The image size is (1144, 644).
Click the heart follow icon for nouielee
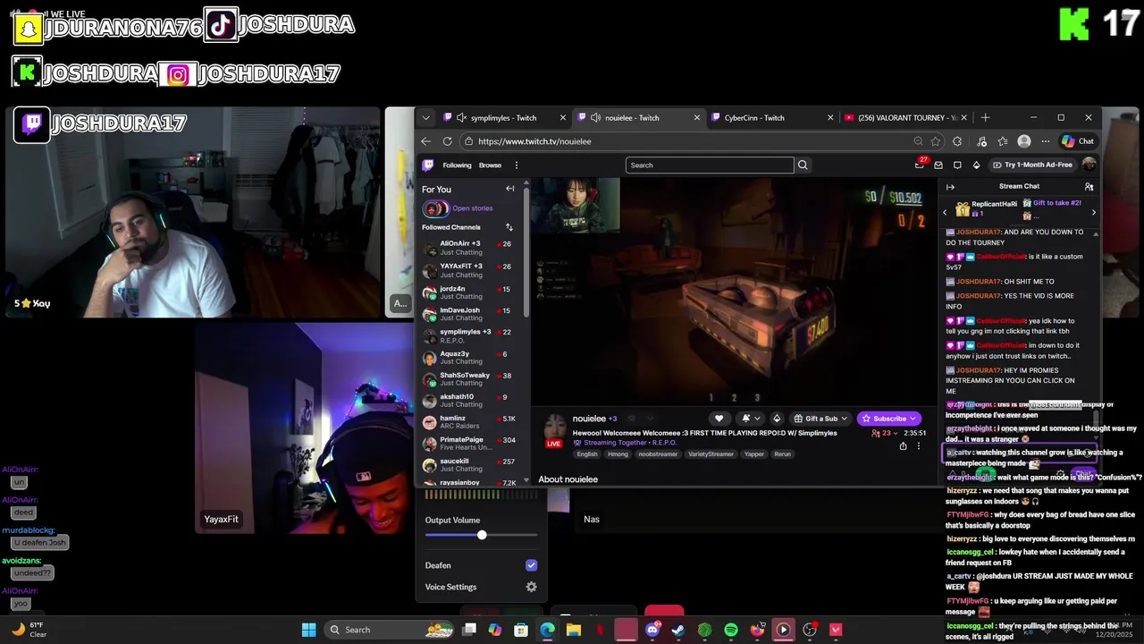[719, 419]
